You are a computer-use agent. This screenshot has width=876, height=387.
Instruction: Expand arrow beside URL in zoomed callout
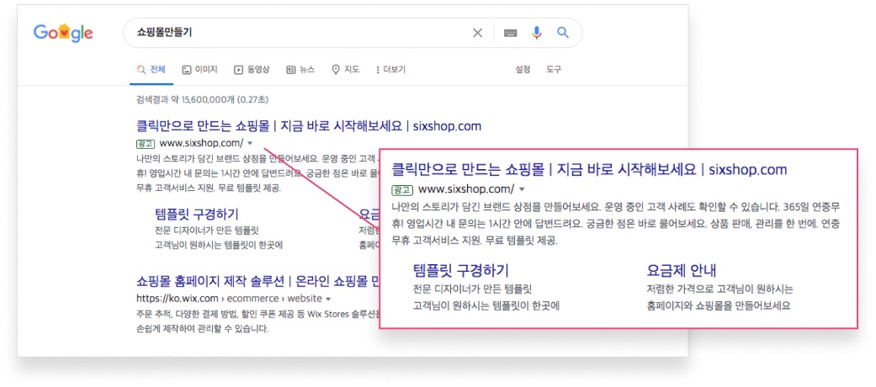(522, 188)
